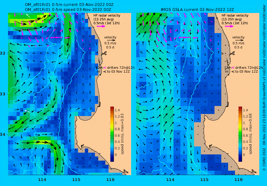Click the 'velocity' legend label on left map

point(110,37)
